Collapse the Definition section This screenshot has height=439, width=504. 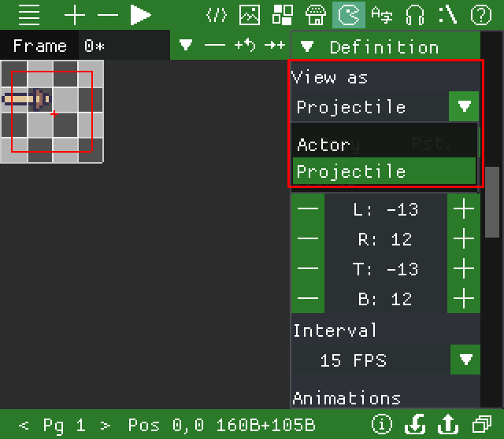click(x=307, y=47)
